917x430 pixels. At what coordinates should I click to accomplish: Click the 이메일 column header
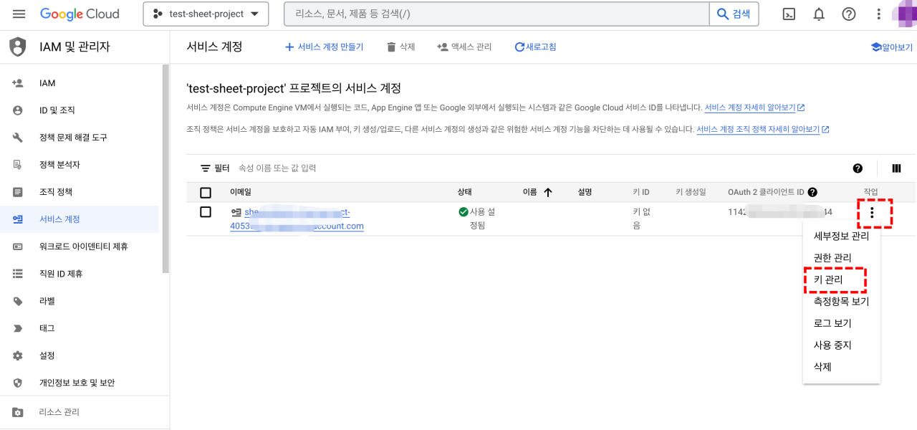pyautogui.click(x=241, y=192)
